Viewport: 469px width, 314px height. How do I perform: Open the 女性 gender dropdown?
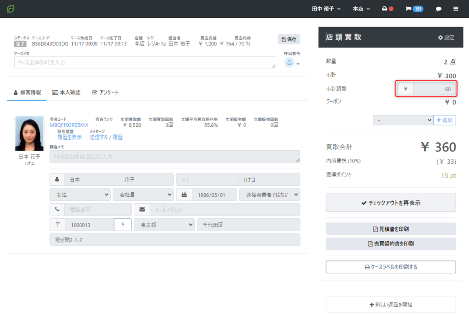coord(80,195)
